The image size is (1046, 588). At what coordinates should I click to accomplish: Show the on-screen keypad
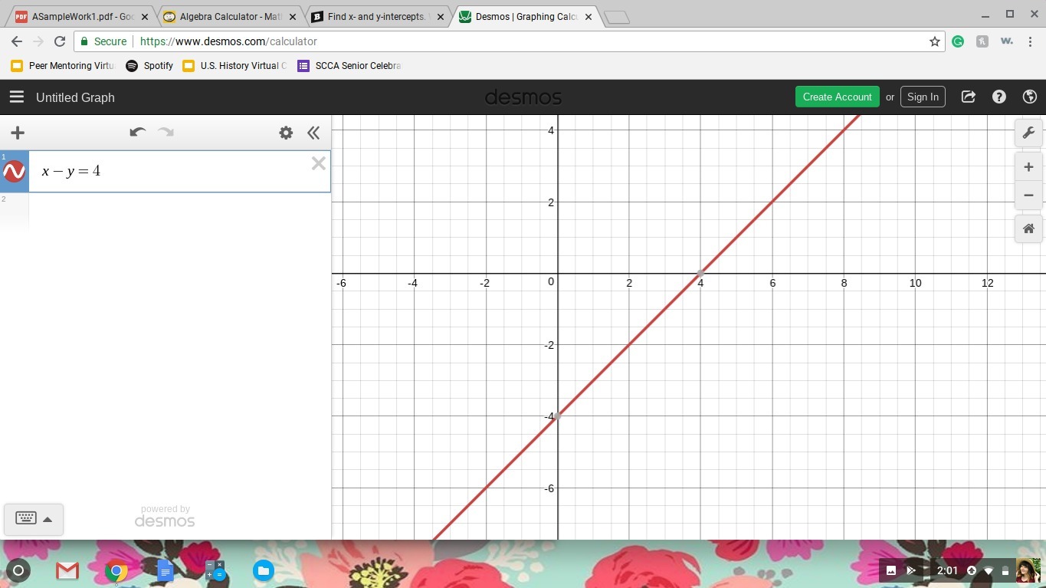click(x=34, y=519)
